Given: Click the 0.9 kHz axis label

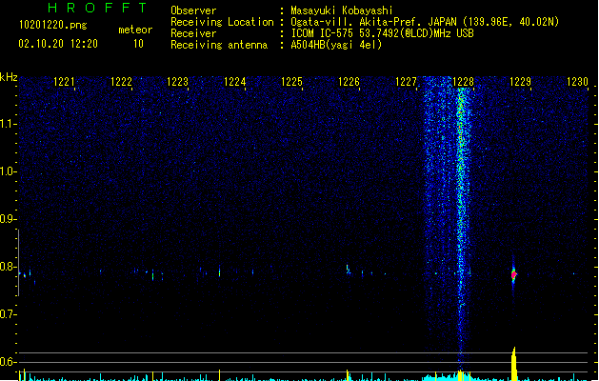Looking at the screenshot, I should pos(7,219).
